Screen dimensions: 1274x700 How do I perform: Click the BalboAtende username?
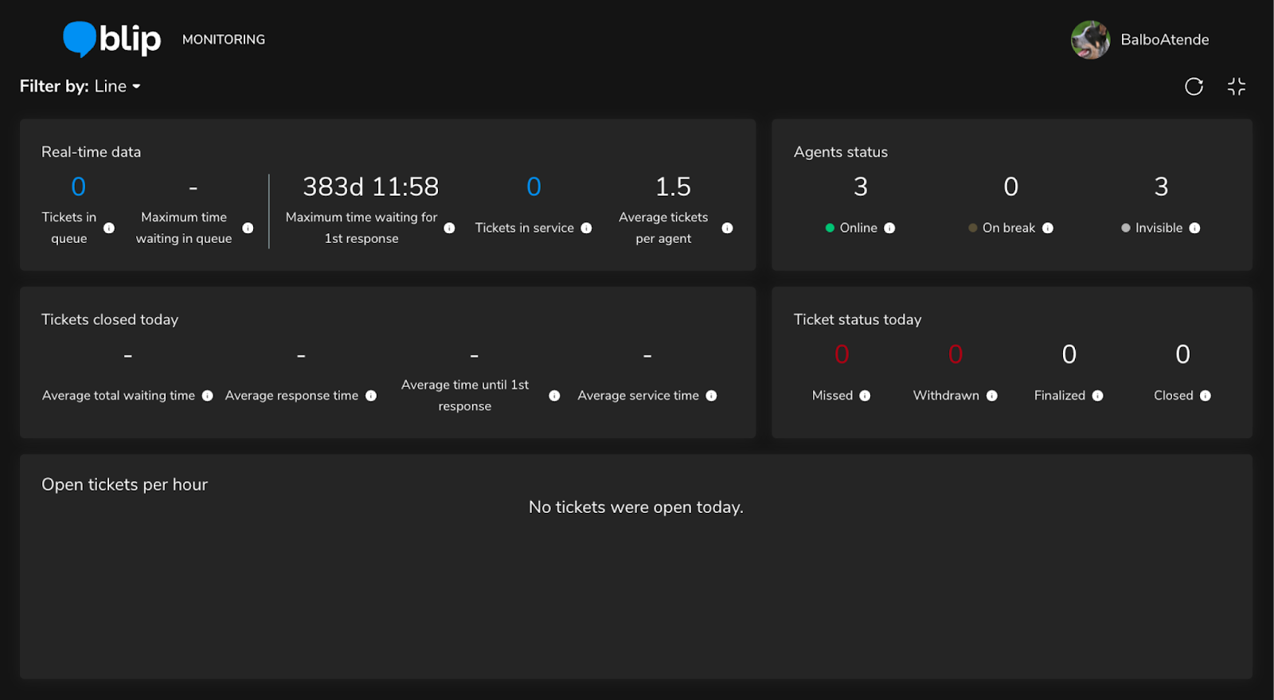pyautogui.click(x=1164, y=40)
